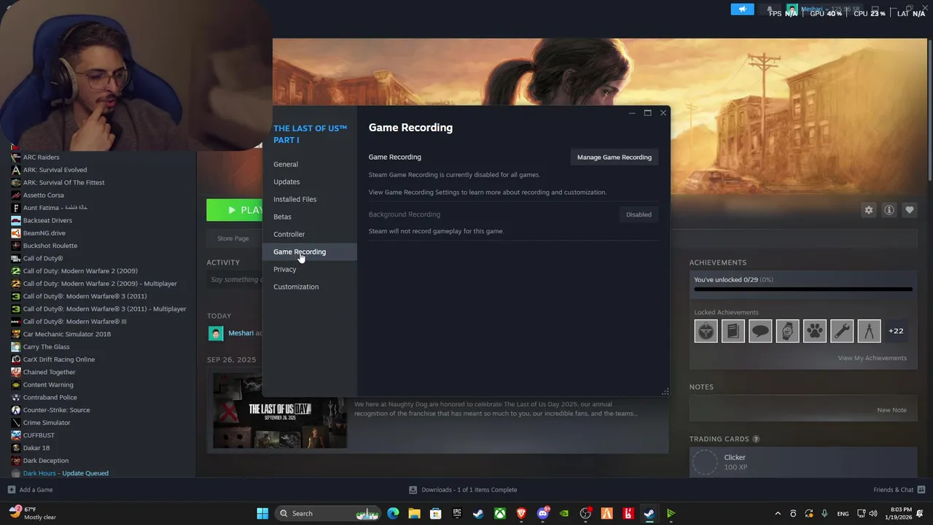This screenshot has height=525, width=933.
Task: Open the Downloads status icon
Action: pos(413,489)
